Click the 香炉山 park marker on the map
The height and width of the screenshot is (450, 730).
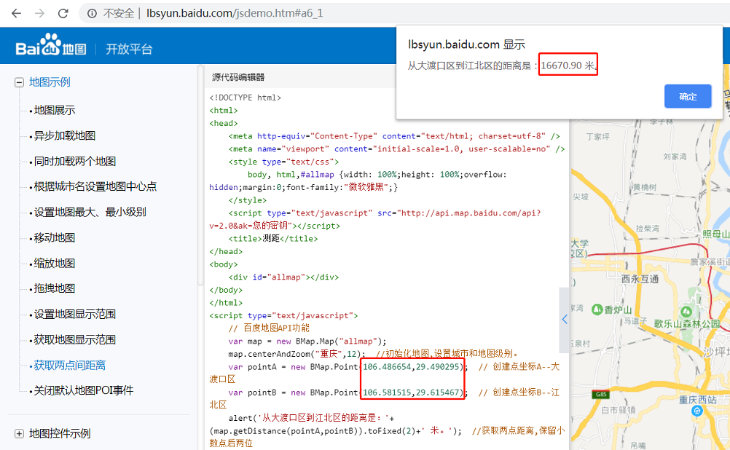coord(597,309)
